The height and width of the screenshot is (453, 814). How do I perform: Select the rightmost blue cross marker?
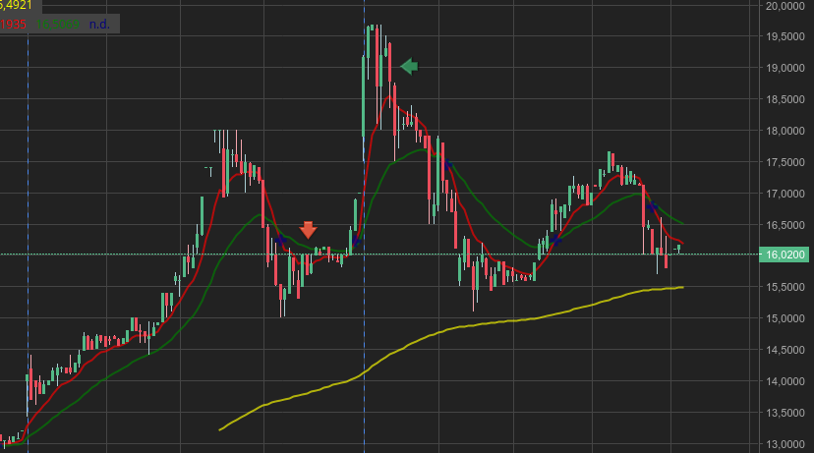coord(652,206)
